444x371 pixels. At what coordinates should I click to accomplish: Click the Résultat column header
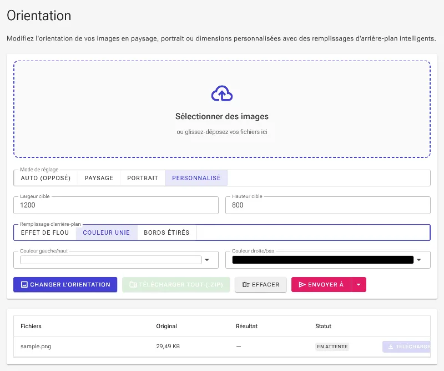point(246,326)
